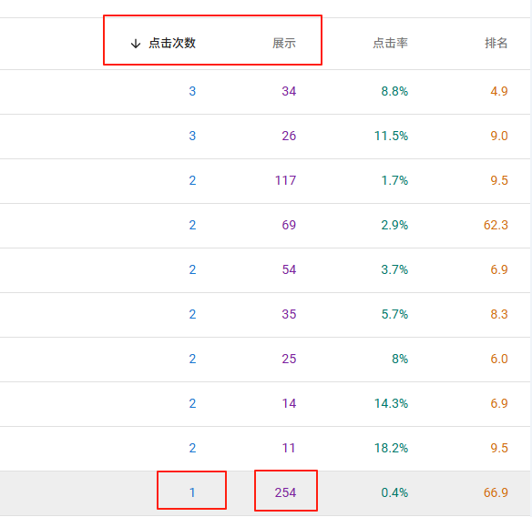Select ranking 6.9 in the 54 impressions row

(x=499, y=269)
